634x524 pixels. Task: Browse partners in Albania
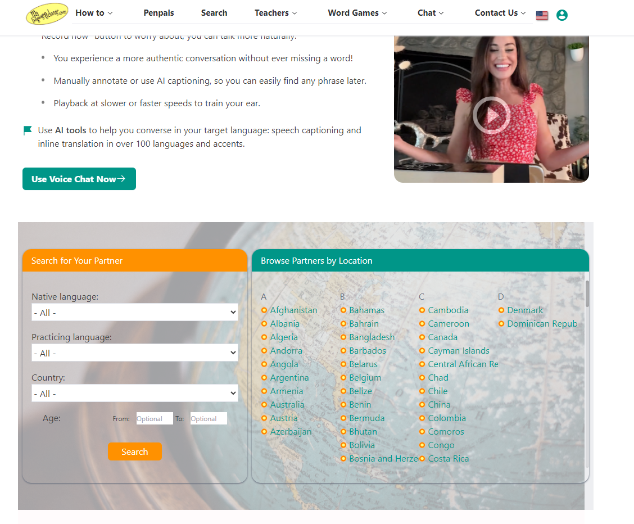(284, 323)
